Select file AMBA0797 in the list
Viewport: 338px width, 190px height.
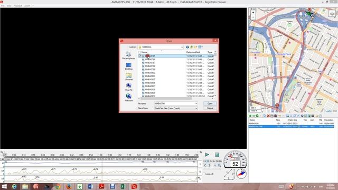pos(150,63)
